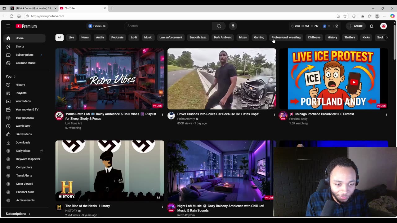This screenshot has width=397, height=223.
Task: Open the Shorts icon in sidebar
Action: [8, 46]
